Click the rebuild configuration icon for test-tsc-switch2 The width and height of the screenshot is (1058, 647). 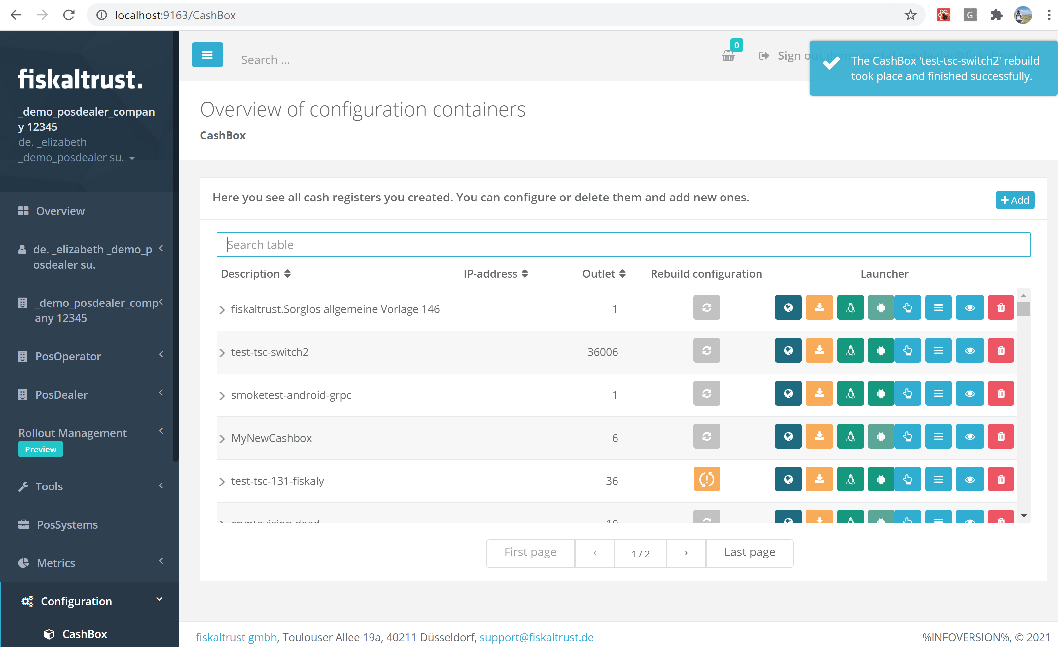coord(706,351)
